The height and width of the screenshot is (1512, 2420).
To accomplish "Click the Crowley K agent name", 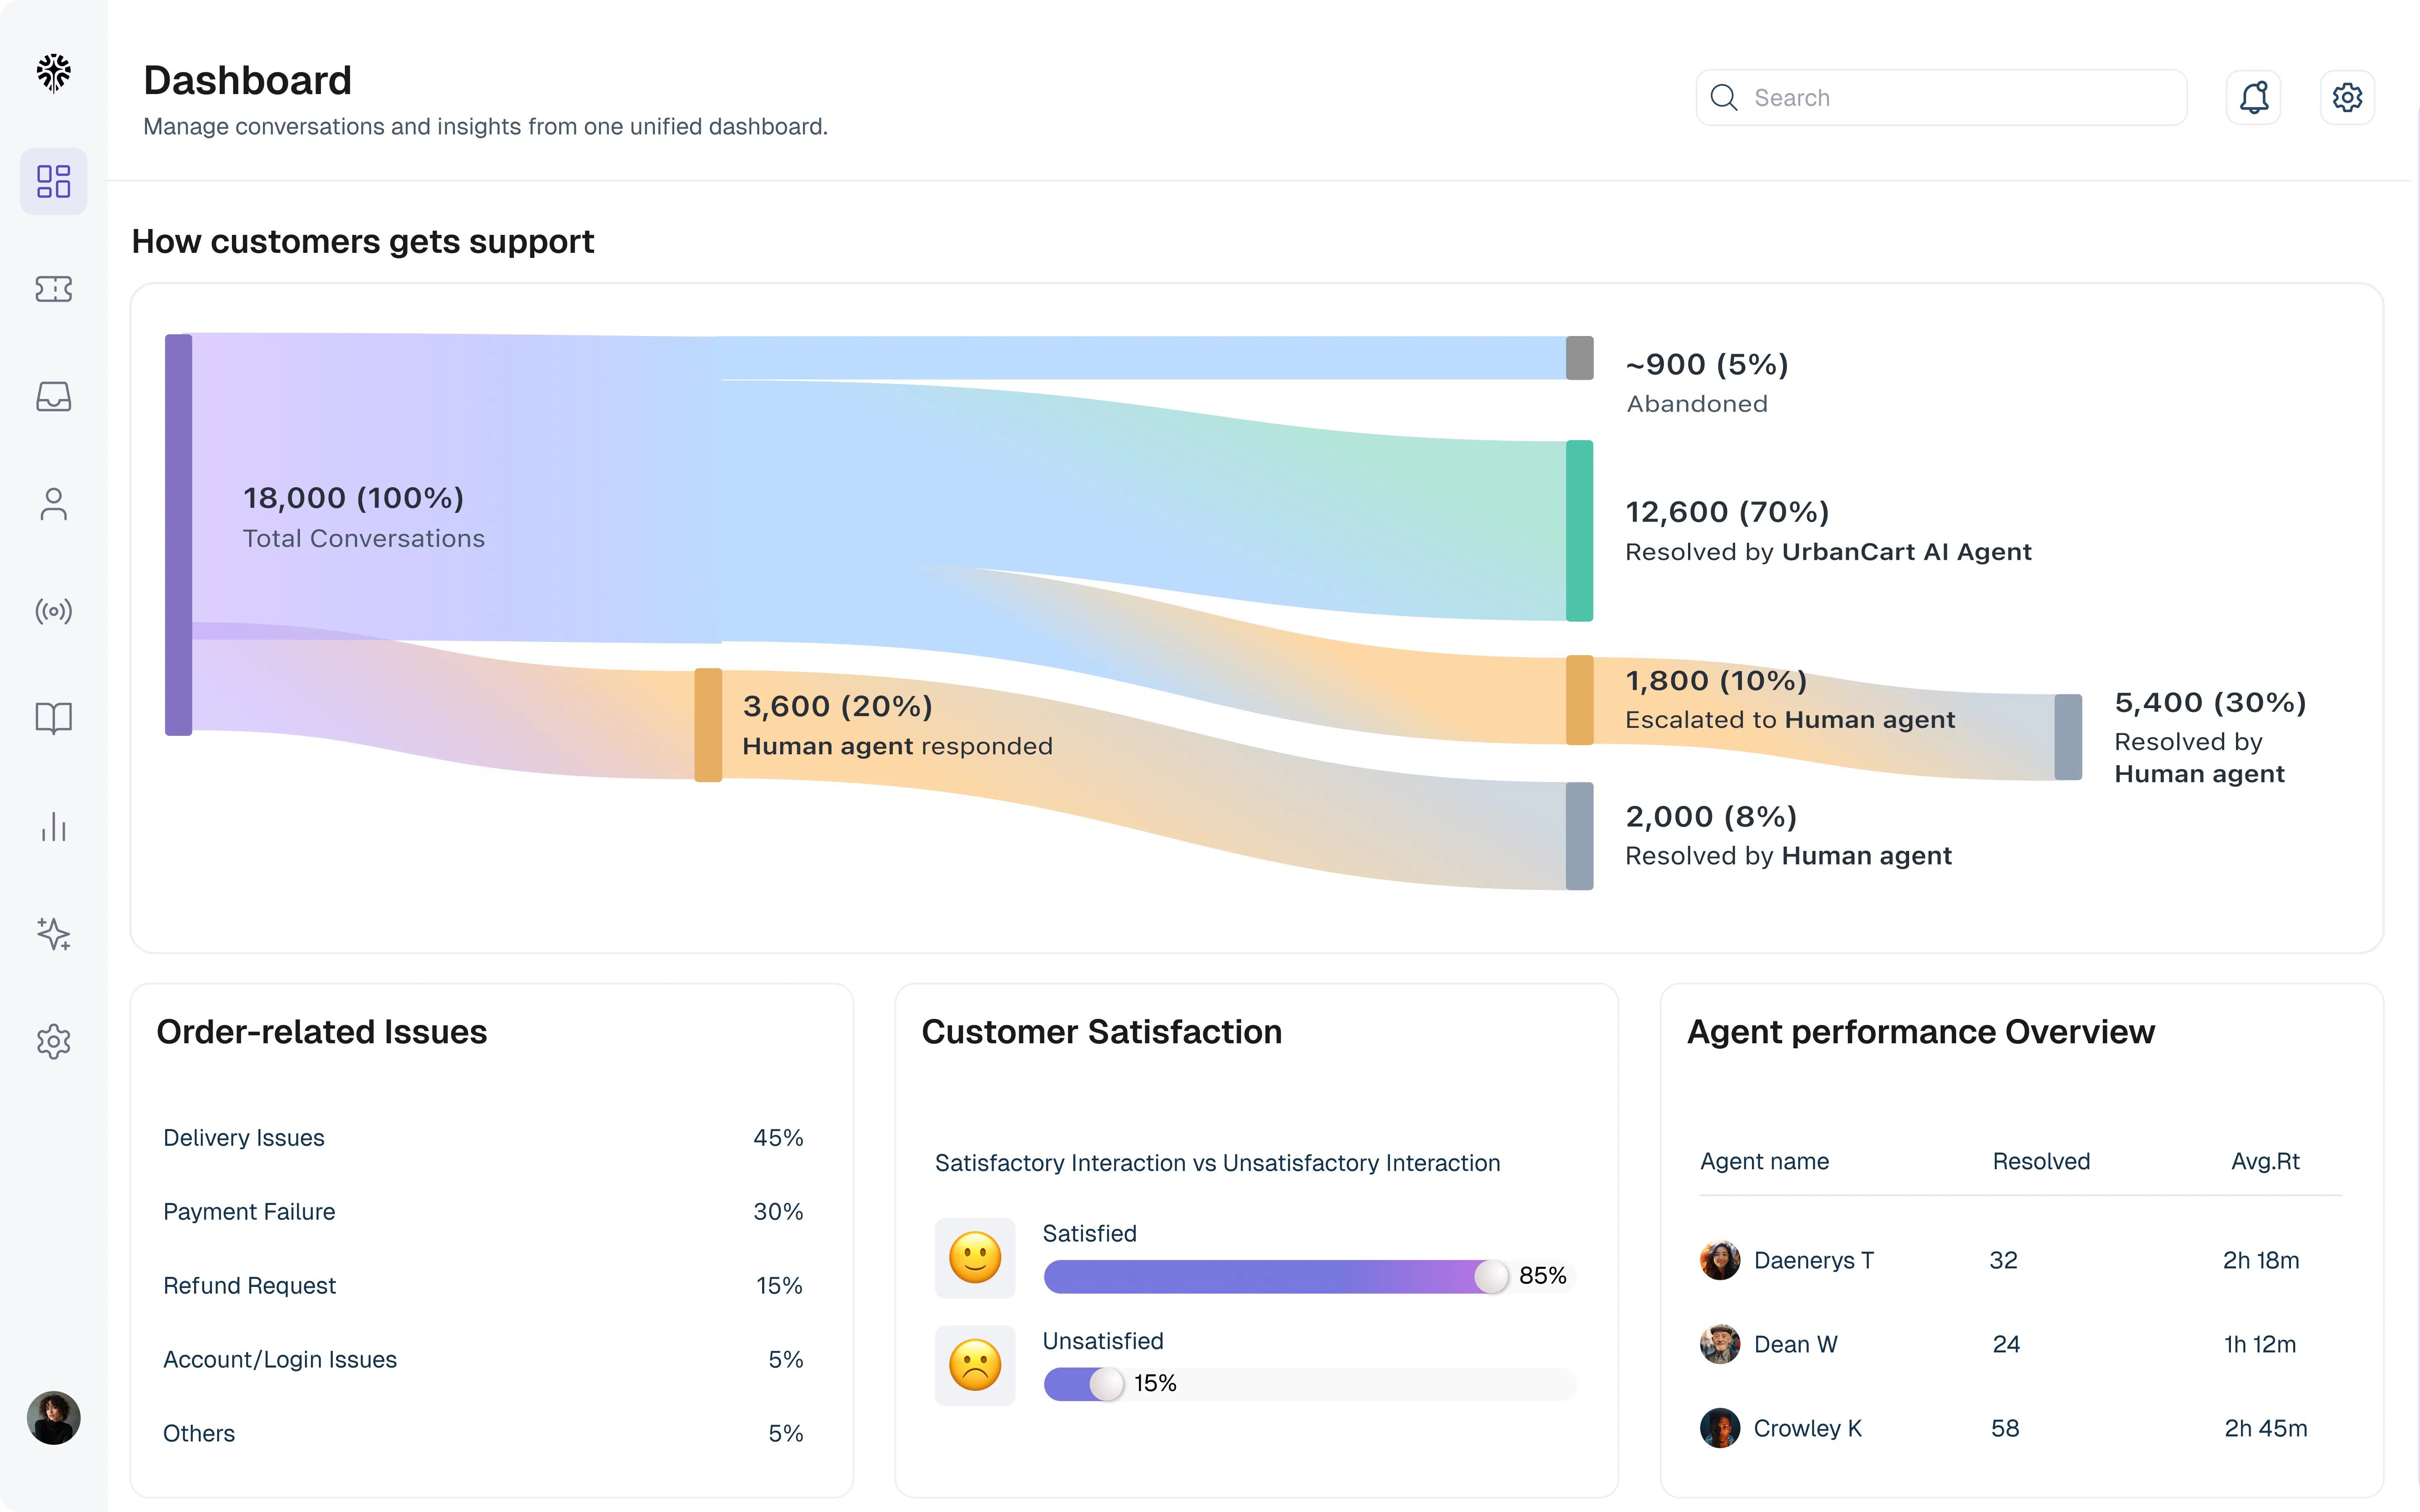I will 1808,1428.
